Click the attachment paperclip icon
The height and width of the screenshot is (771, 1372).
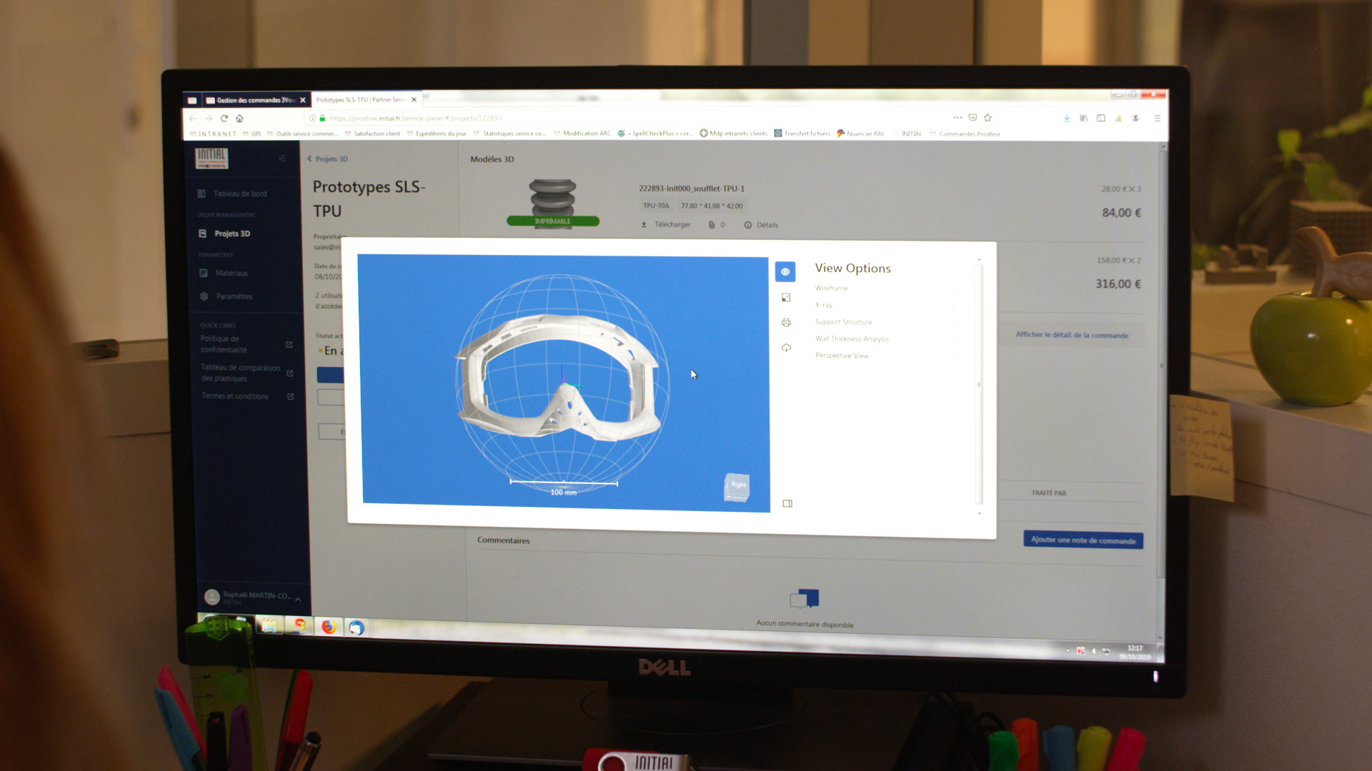click(x=712, y=225)
